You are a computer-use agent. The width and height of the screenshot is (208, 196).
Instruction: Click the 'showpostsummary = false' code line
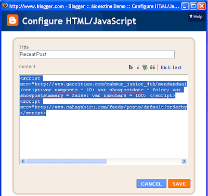pos(98,95)
